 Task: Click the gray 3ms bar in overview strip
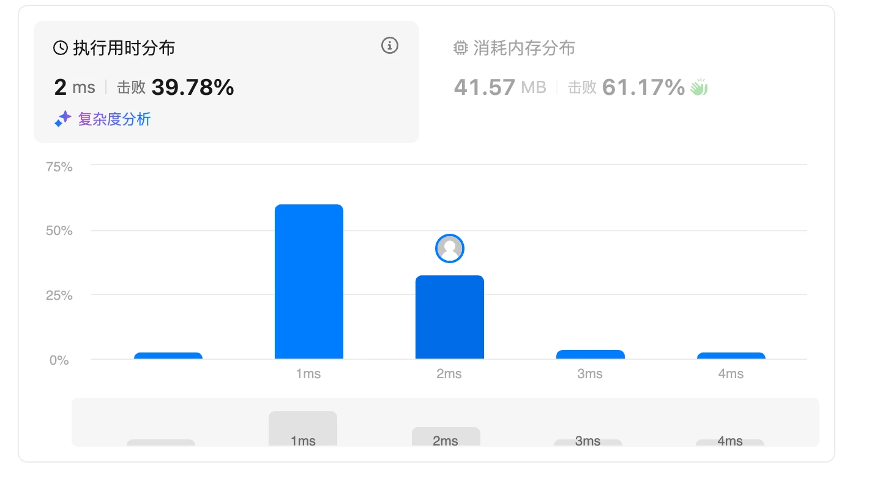pos(588,442)
